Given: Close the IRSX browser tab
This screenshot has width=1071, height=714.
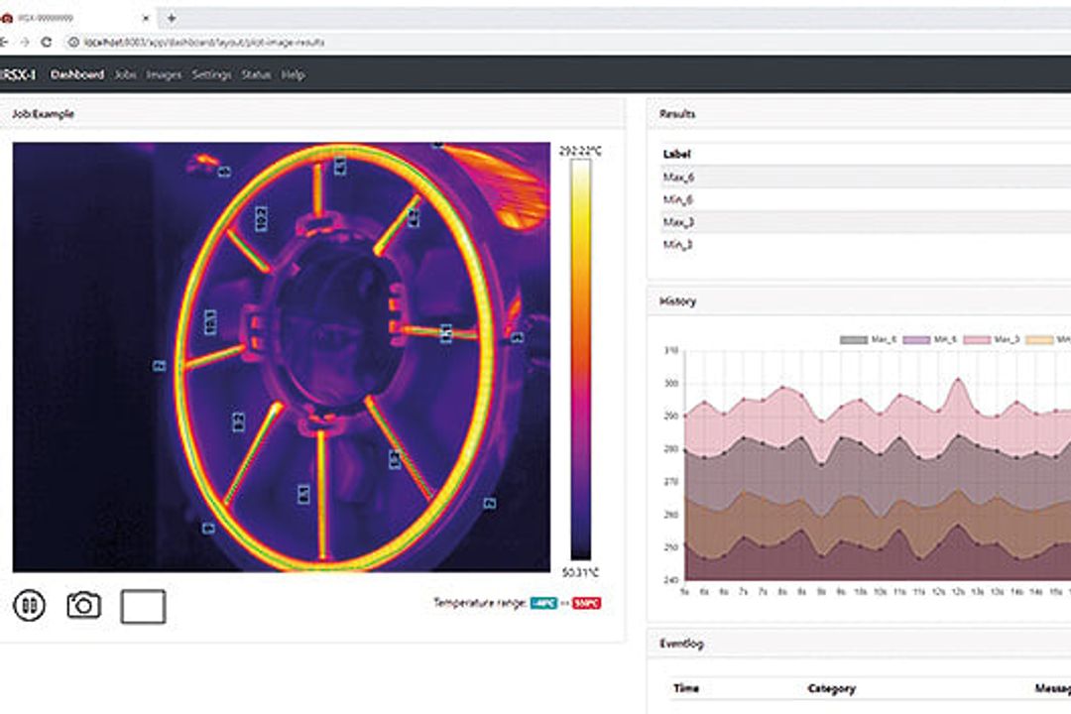Looking at the screenshot, I should tap(145, 19).
